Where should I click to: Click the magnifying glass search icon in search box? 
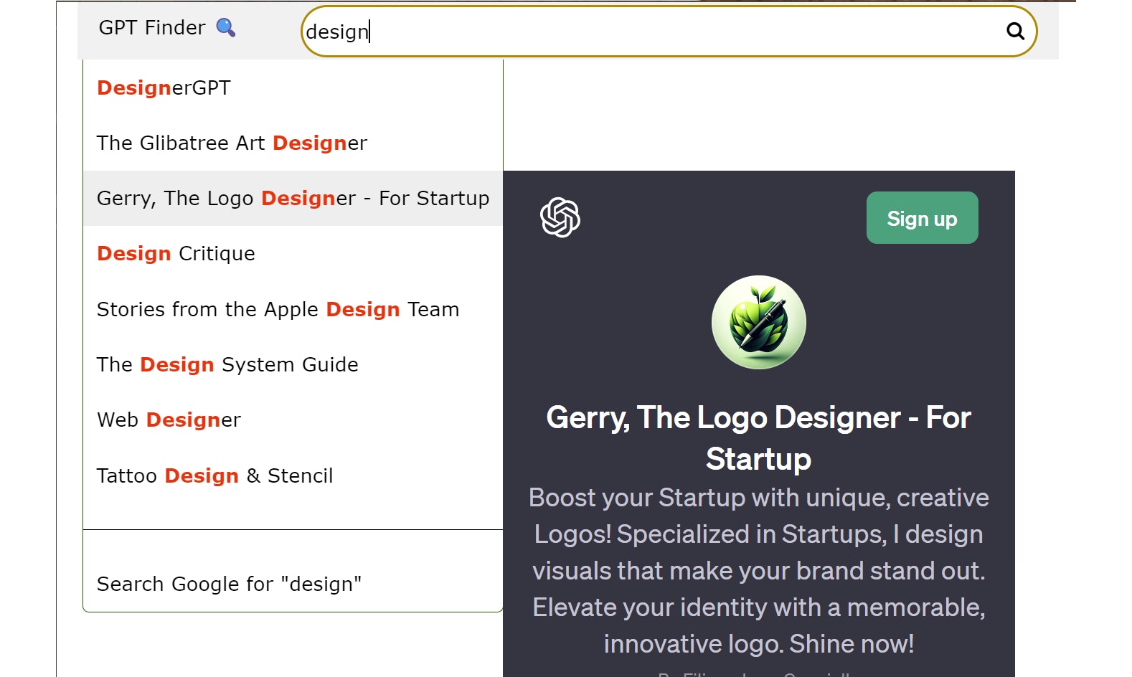click(1015, 31)
